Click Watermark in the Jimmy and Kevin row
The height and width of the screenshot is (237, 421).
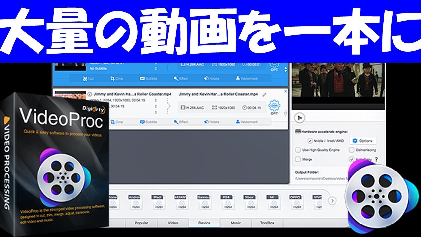point(246,122)
